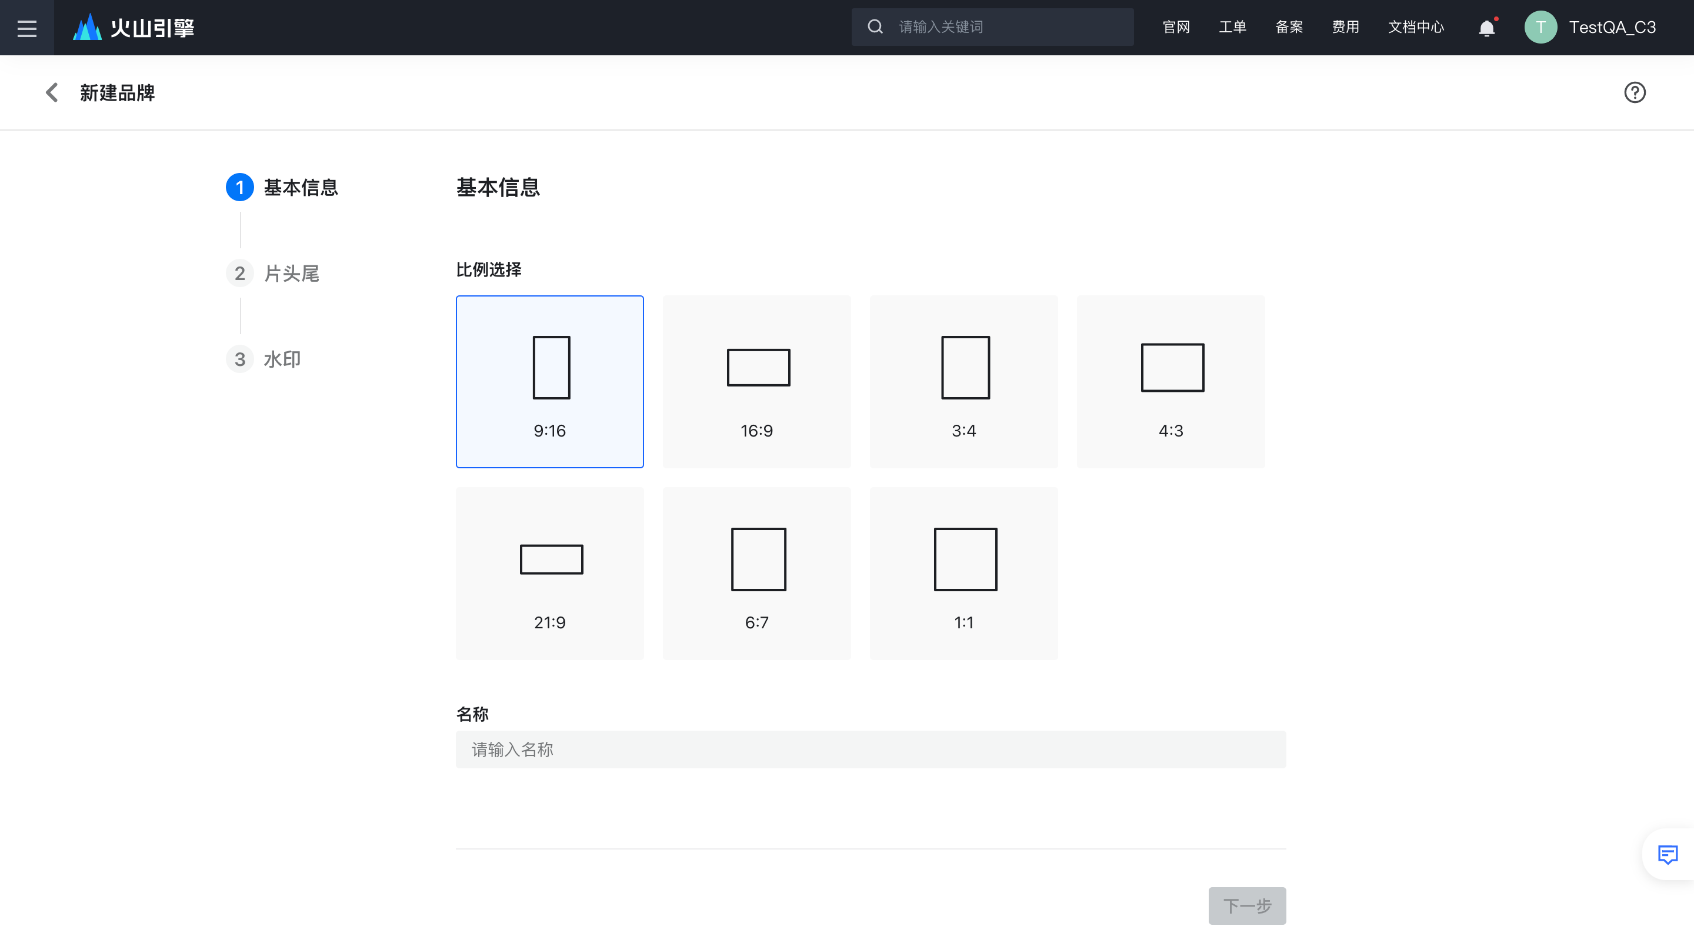
Task: Open the help question mark icon
Action: (1634, 93)
